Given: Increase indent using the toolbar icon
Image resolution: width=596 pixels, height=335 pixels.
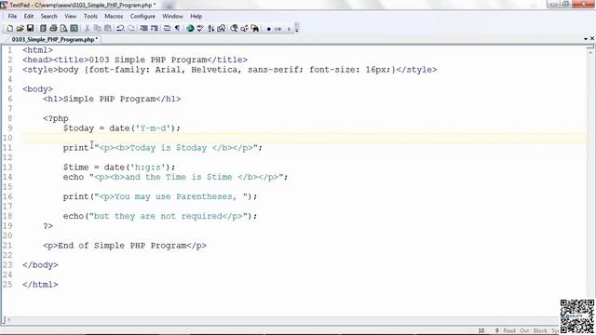Looking at the screenshot, I should pyautogui.click(x=154, y=29).
